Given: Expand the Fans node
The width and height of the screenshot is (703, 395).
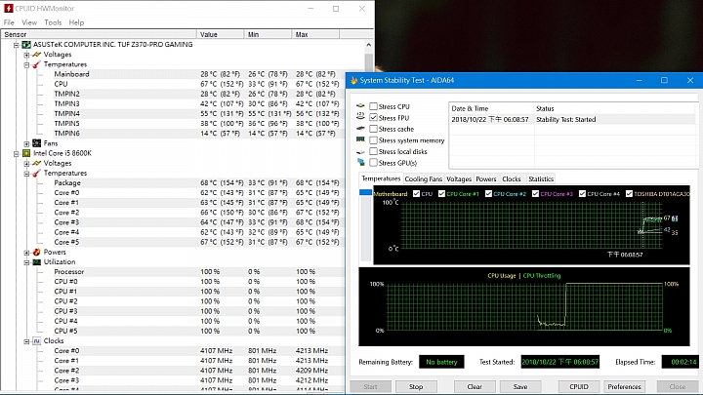Looking at the screenshot, I should 26,143.
